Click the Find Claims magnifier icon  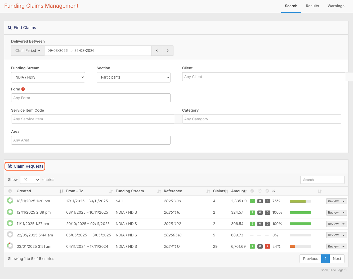pyautogui.click(x=10, y=28)
